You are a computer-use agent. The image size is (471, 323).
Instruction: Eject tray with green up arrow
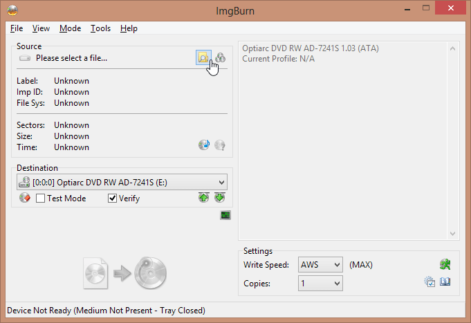pos(203,197)
